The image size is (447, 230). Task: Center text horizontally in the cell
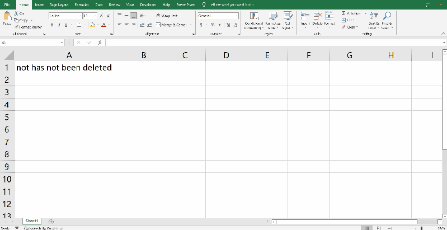pyautogui.click(x=126, y=25)
